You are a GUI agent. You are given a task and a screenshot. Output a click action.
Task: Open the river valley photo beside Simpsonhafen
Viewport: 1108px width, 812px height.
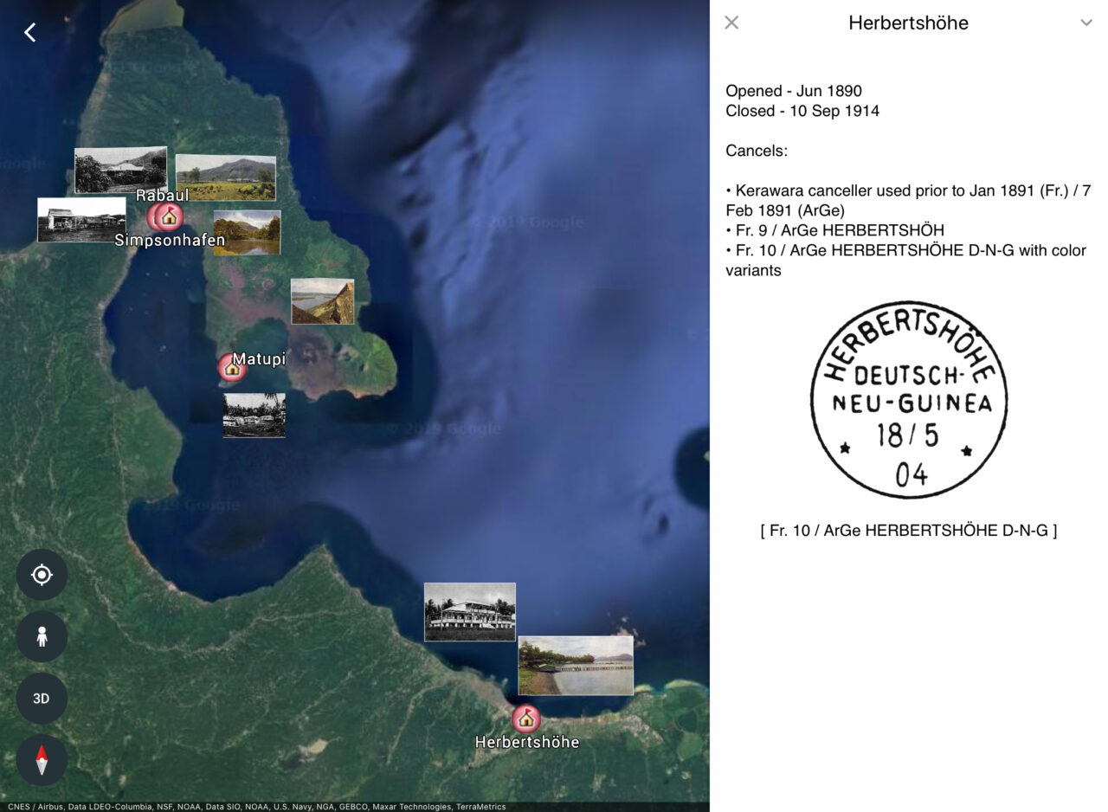coord(247,232)
